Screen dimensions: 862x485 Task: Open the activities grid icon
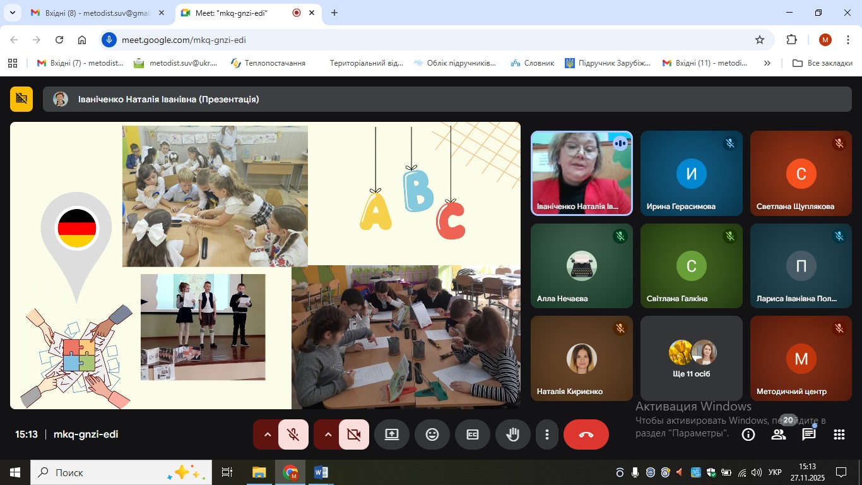click(x=839, y=434)
